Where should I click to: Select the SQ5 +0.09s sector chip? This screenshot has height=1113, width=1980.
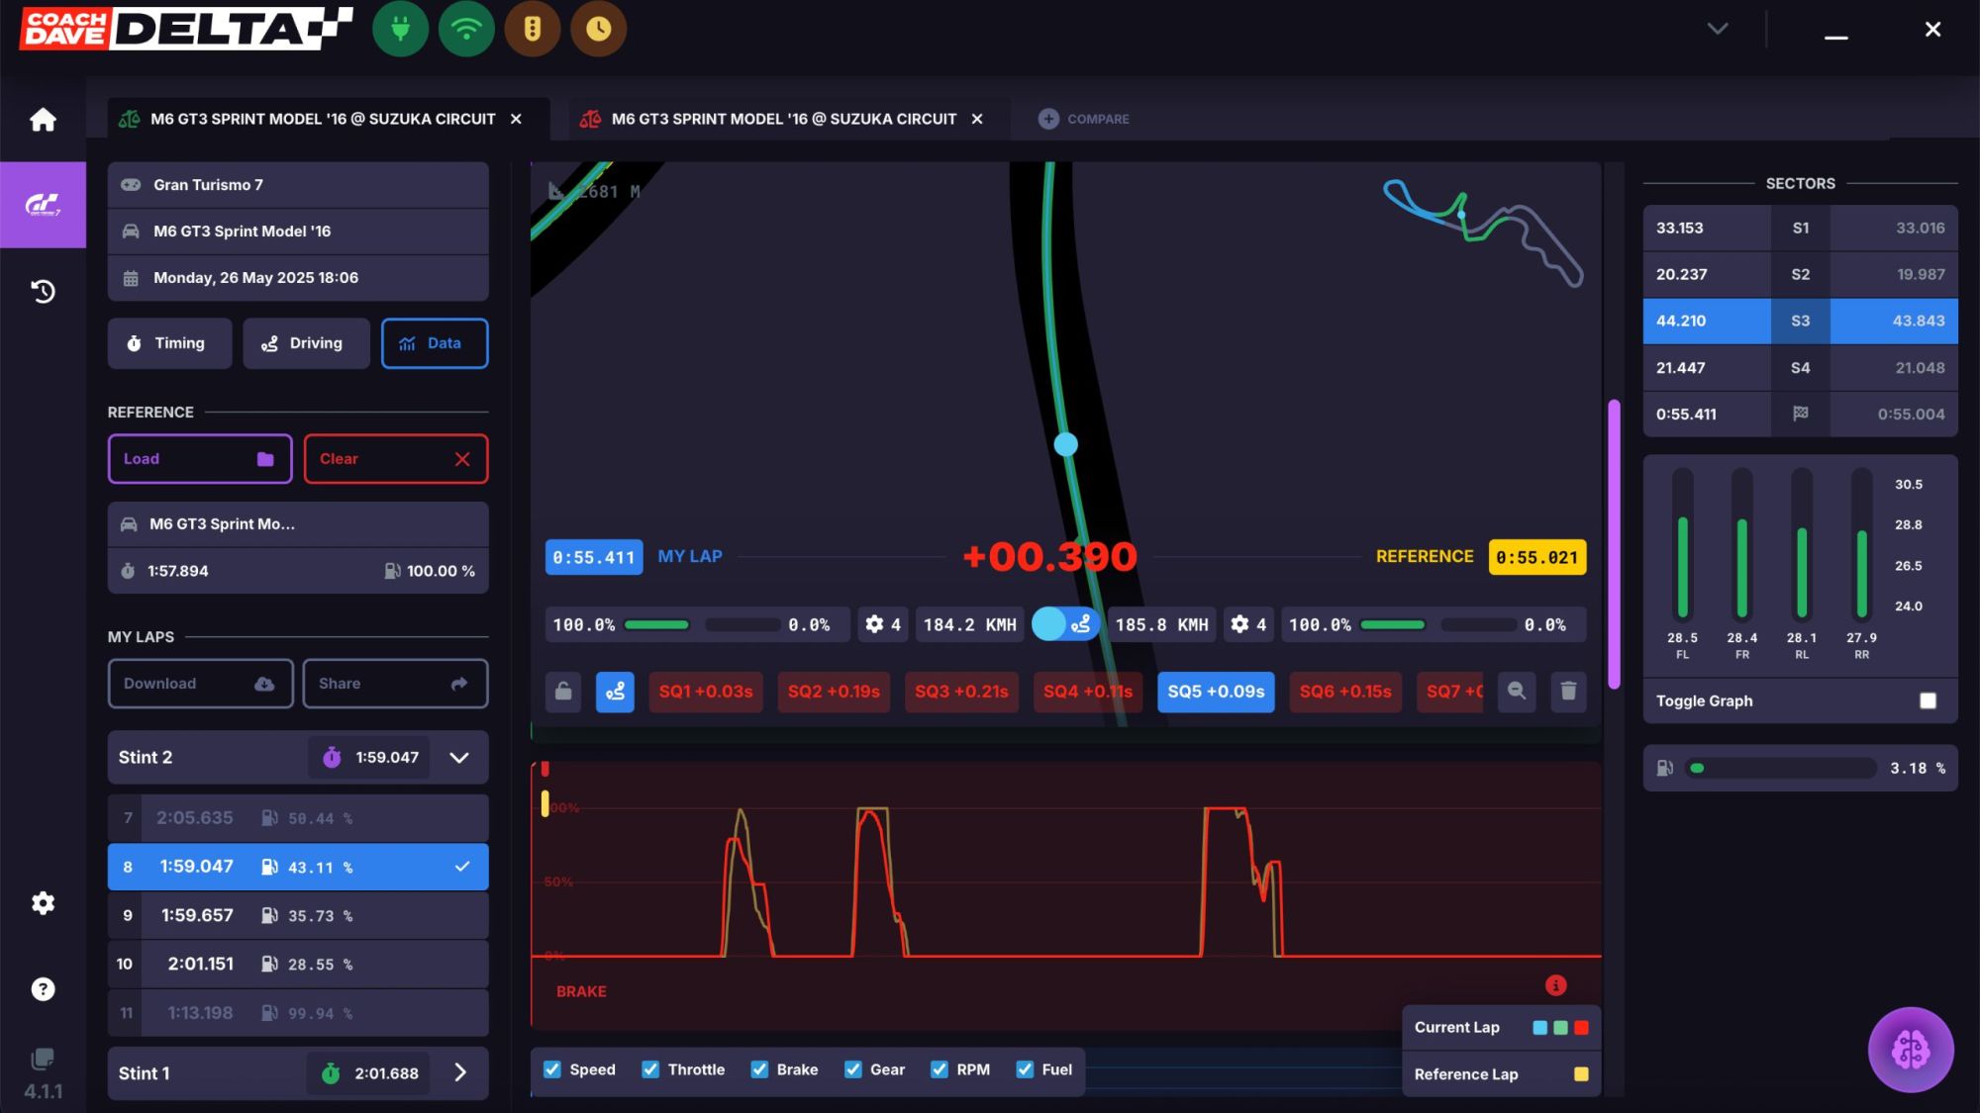pos(1215,692)
